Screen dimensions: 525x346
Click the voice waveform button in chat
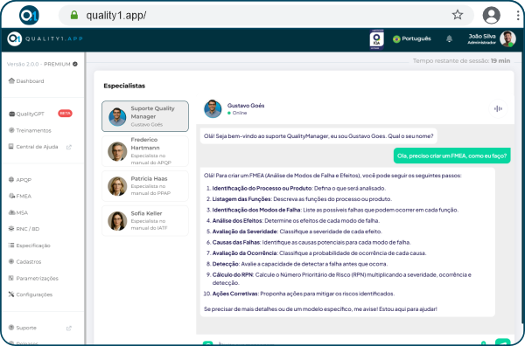[498, 108]
